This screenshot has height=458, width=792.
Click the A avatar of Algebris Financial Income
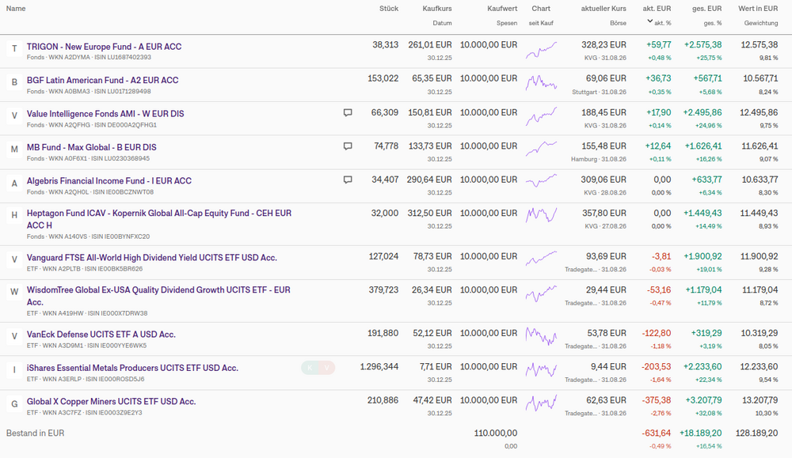tap(14, 183)
